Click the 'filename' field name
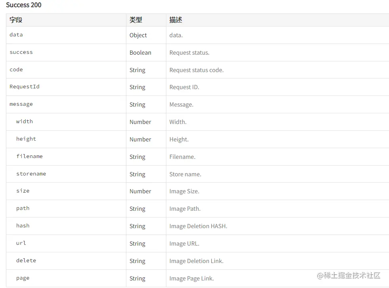The image size is (389, 288). tap(29, 156)
